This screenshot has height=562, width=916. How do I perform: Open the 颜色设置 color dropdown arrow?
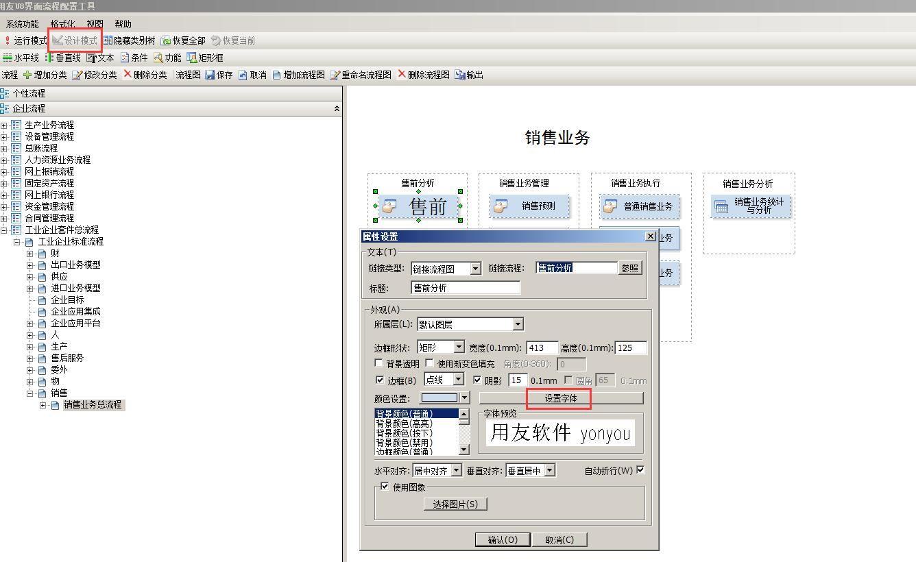464,398
